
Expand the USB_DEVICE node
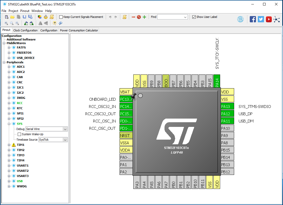pyautogui.click(x=9, y=58)
